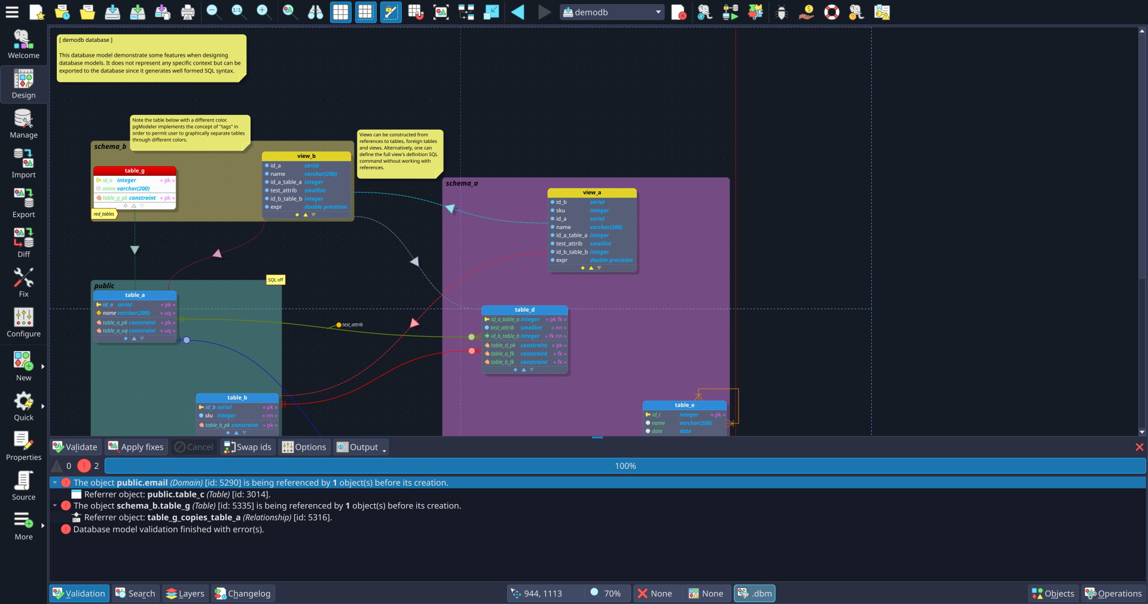Toggle the snap to magnet toolbar button
1148x604 pixels.
[x=416, y=12]
